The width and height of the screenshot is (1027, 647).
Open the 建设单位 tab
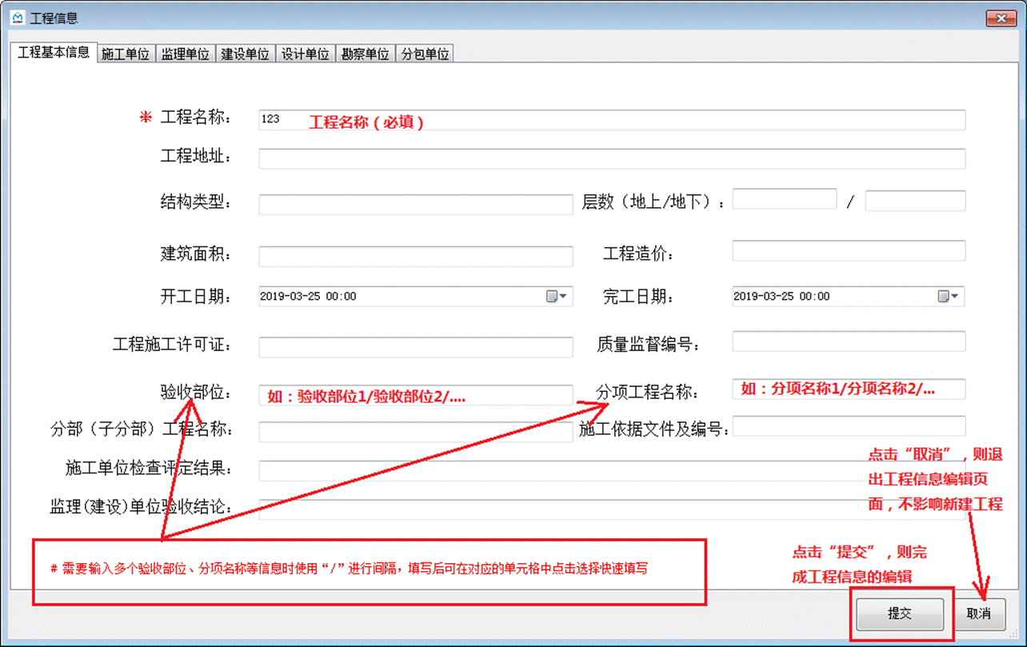246,54
